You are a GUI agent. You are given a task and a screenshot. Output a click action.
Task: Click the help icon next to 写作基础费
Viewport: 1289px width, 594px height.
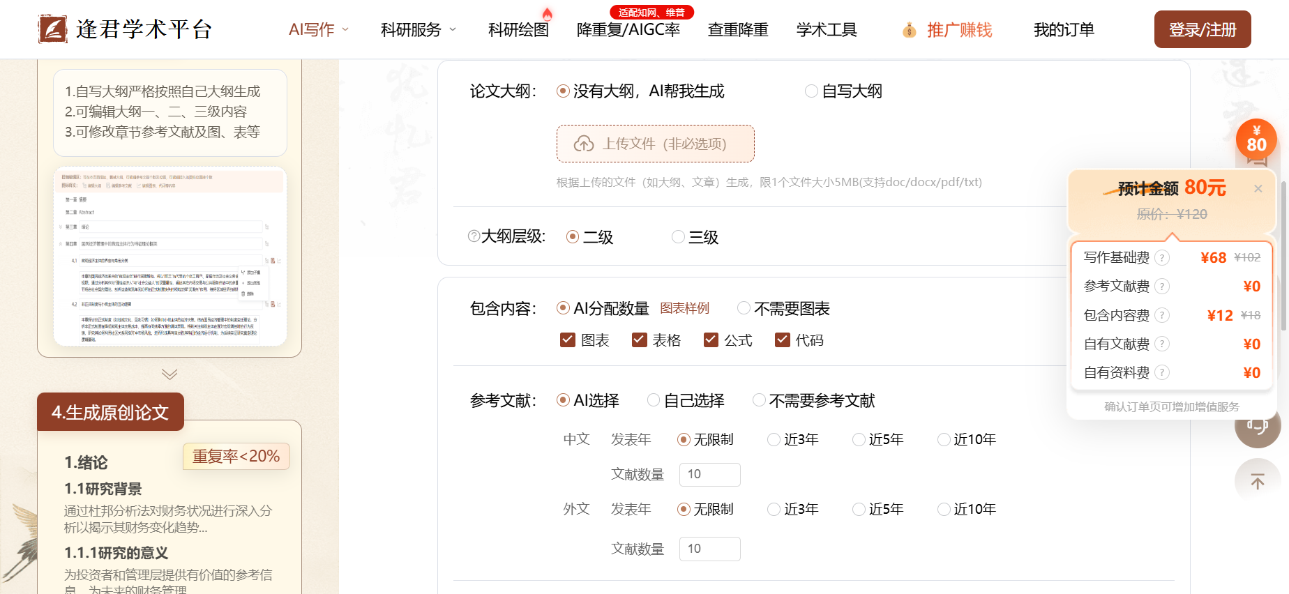[1161, 258]
